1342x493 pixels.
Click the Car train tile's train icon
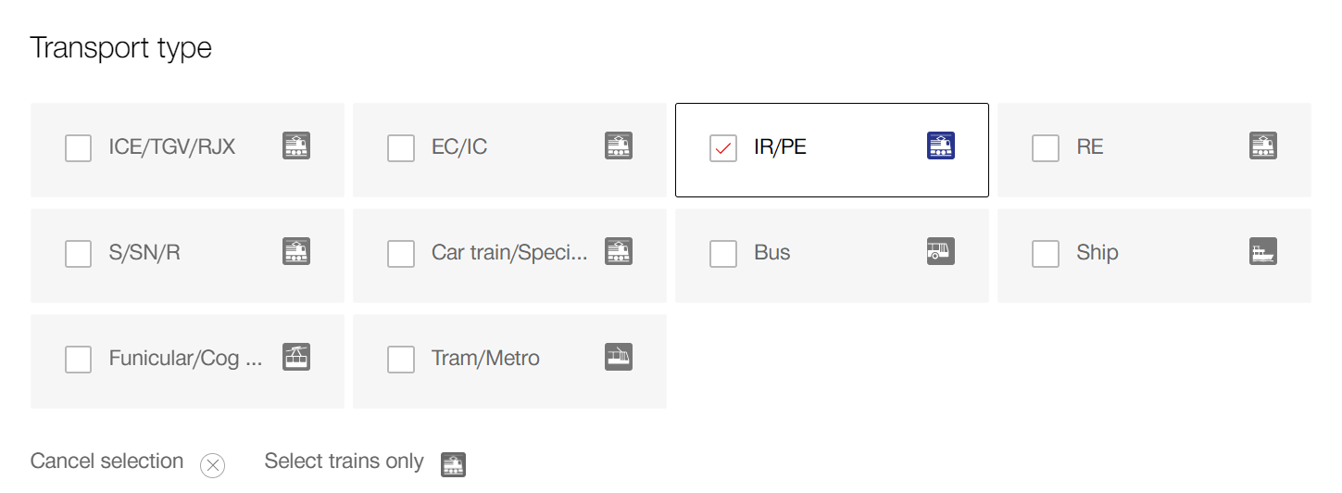619,251
